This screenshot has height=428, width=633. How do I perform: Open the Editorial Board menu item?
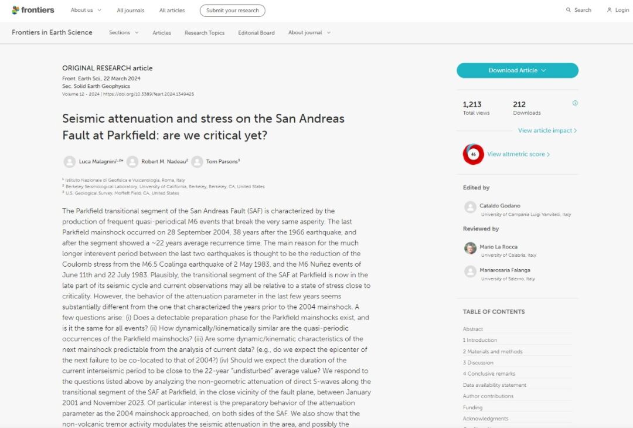click(256, 33)
